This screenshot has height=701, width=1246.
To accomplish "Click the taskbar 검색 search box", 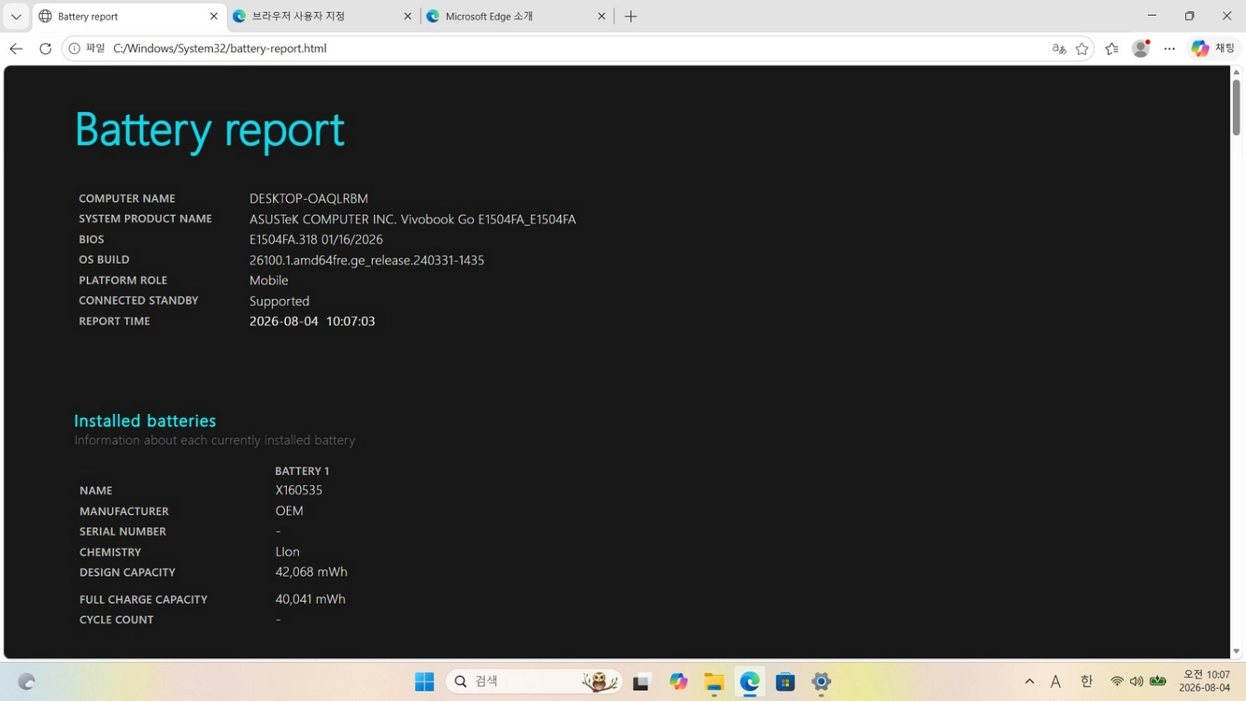I will 534,681.
